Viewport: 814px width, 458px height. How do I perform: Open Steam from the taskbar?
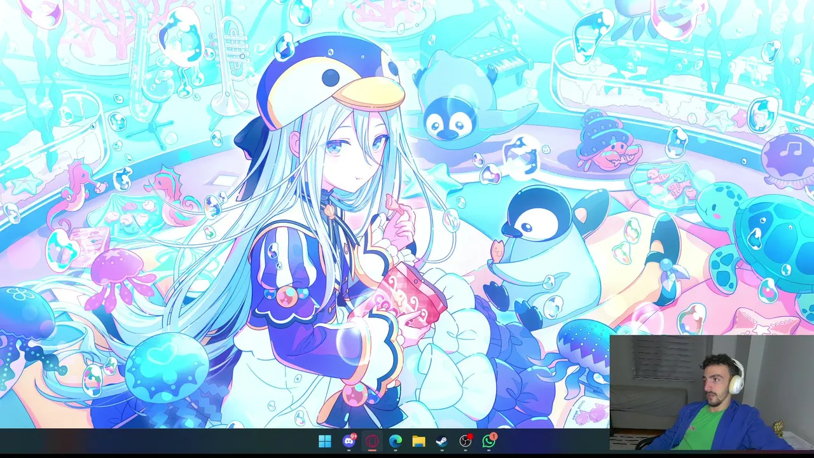tap(441, 441)
